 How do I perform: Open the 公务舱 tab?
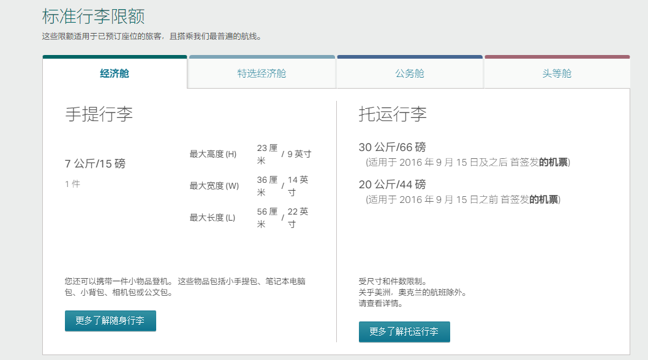pyautogui.click(x=409, y=72)
